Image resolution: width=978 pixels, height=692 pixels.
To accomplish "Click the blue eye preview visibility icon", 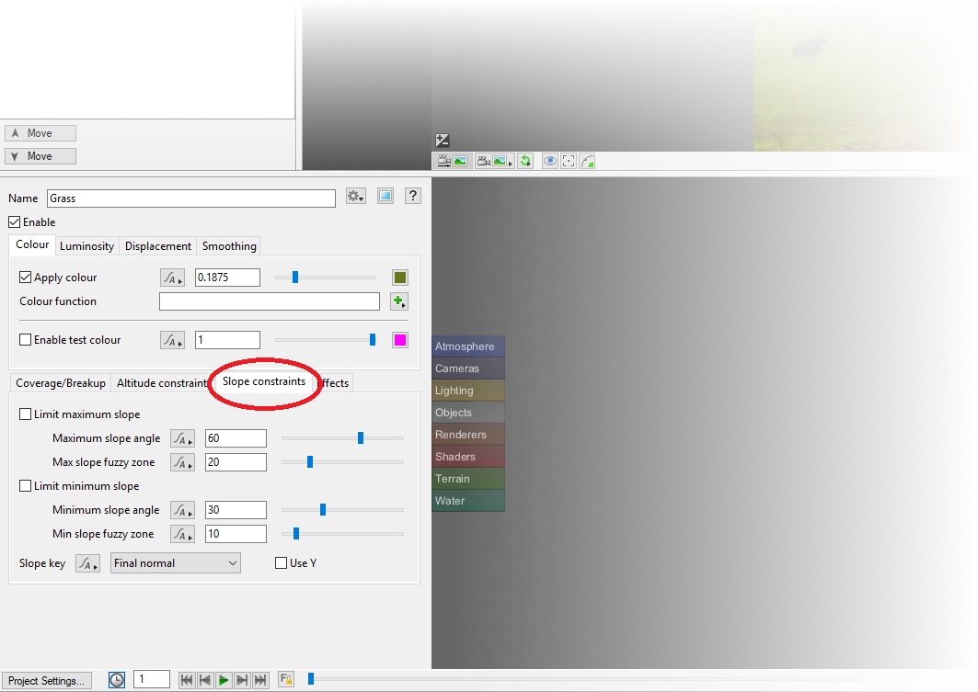I will tap(549, 162).
